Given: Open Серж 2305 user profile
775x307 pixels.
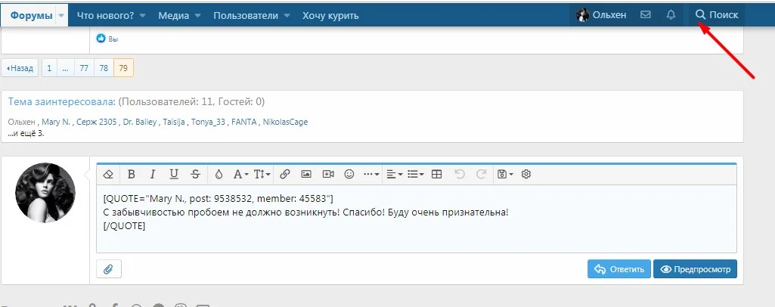Looking at the screenshot, I should click(96, 122).
